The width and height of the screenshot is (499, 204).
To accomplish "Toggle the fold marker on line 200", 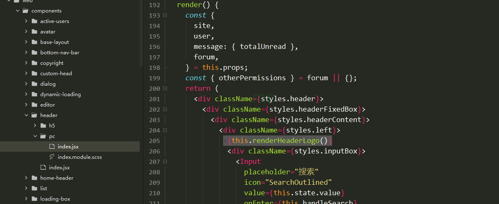I will point(165,89).
